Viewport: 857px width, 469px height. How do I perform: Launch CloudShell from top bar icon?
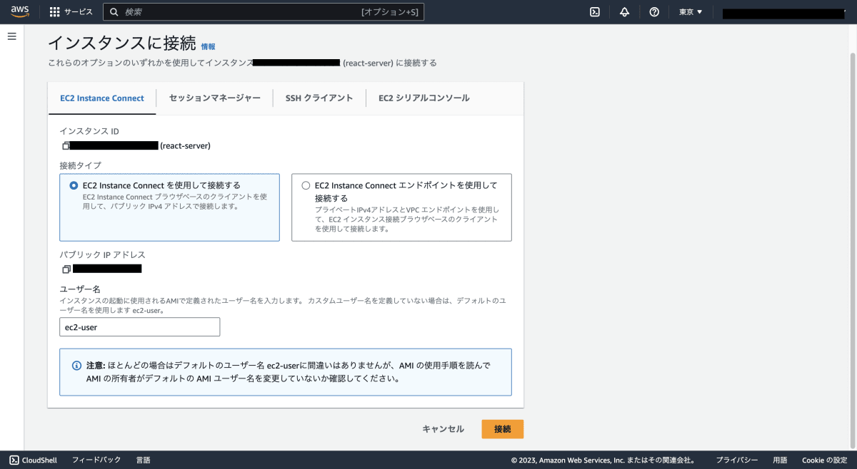pyautogui.click(x=594, y=12)
